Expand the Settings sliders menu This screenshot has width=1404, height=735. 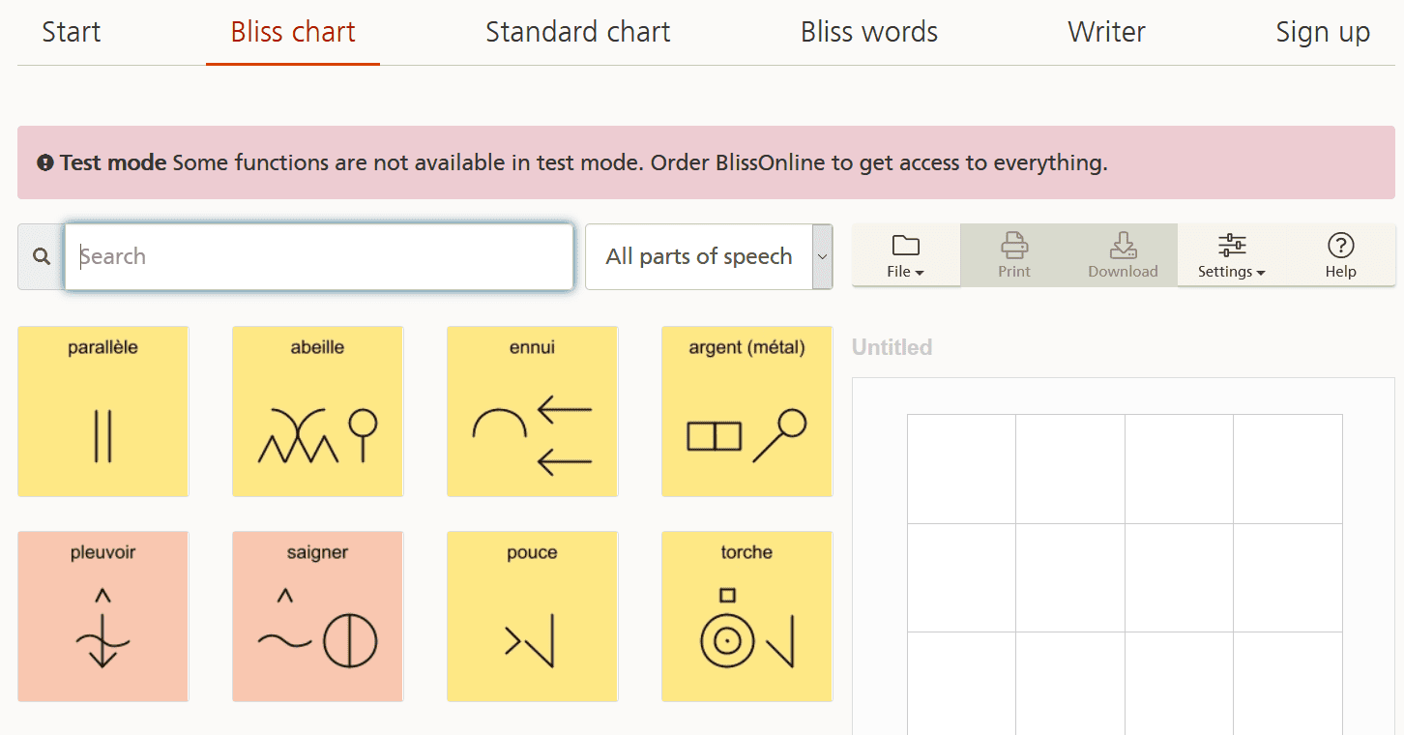pos(1231,256)
